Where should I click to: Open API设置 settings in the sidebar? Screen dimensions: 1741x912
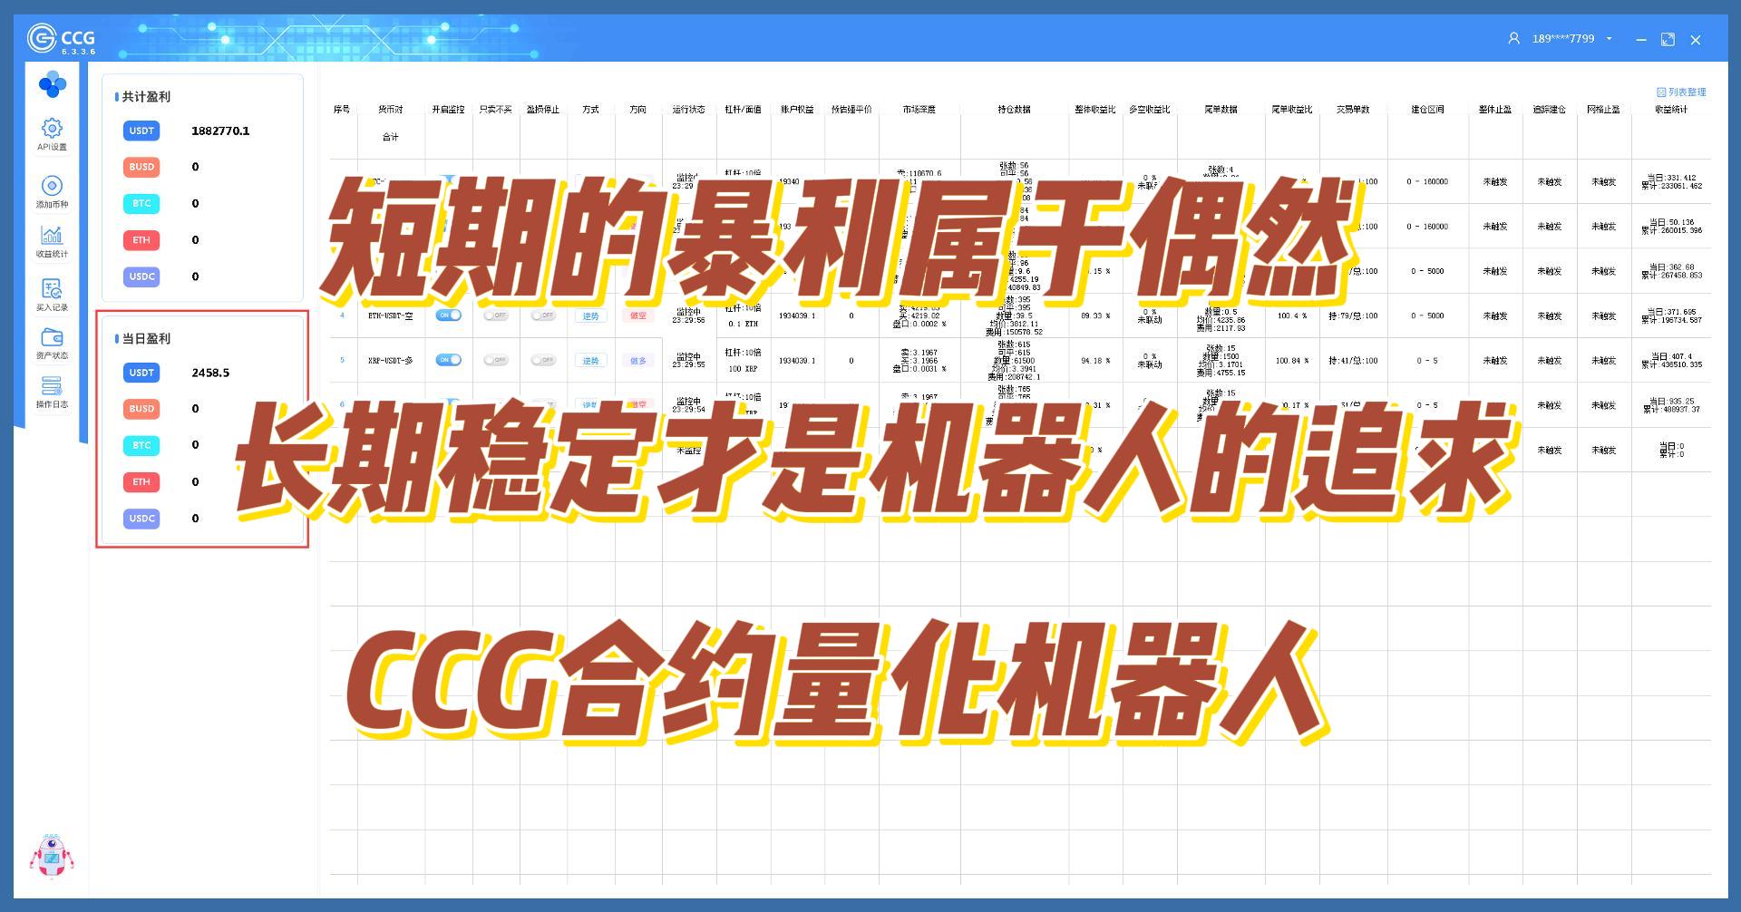coord(52,134)
